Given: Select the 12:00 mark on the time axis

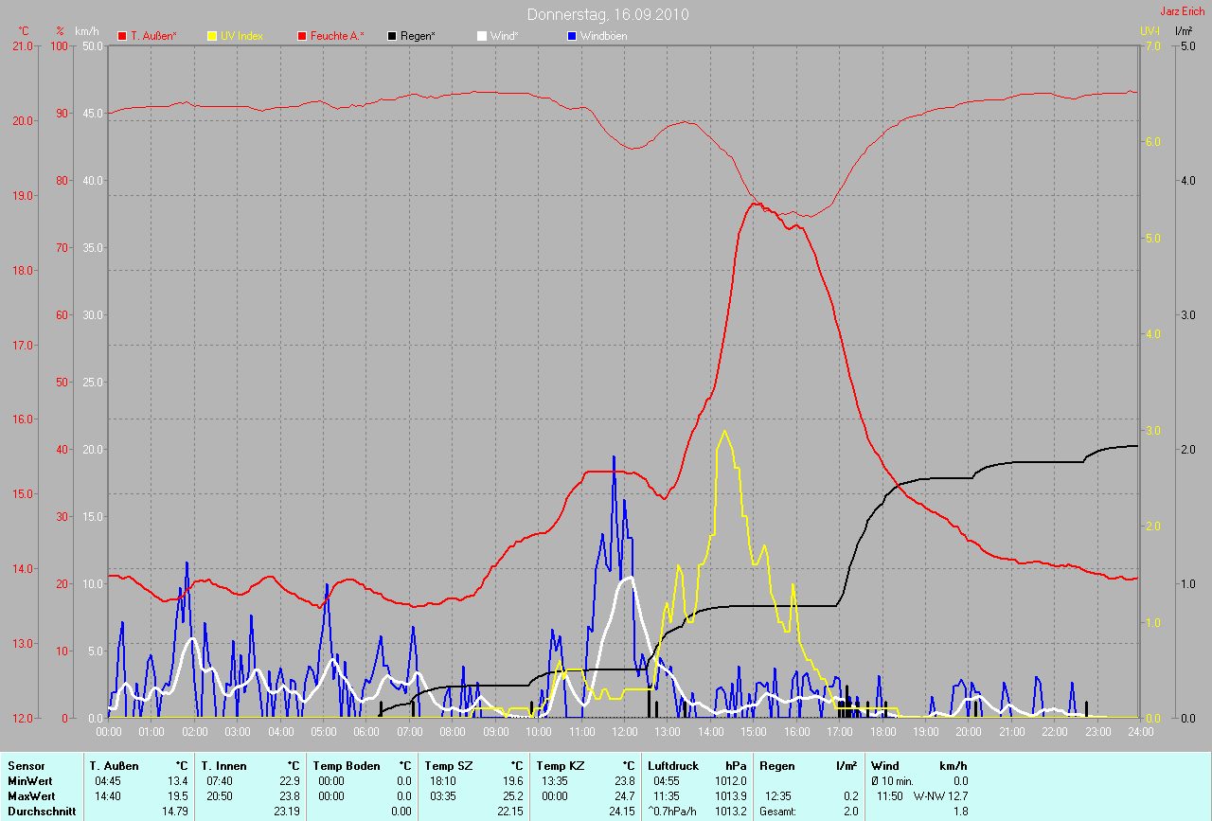Looking at the screenshot, I should pos(624,731).
